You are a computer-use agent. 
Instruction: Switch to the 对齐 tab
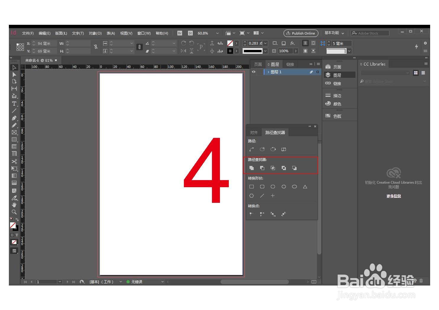pos(254,132)
